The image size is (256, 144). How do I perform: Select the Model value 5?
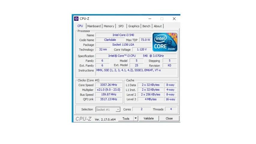(137, 61)
